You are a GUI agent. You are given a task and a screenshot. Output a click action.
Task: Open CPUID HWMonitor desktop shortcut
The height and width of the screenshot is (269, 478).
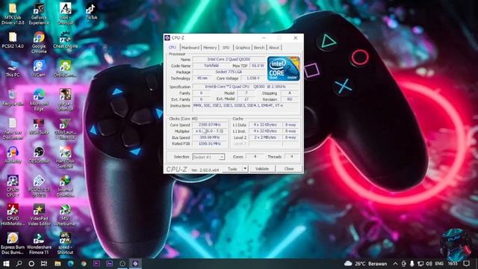tap(13, 214)
